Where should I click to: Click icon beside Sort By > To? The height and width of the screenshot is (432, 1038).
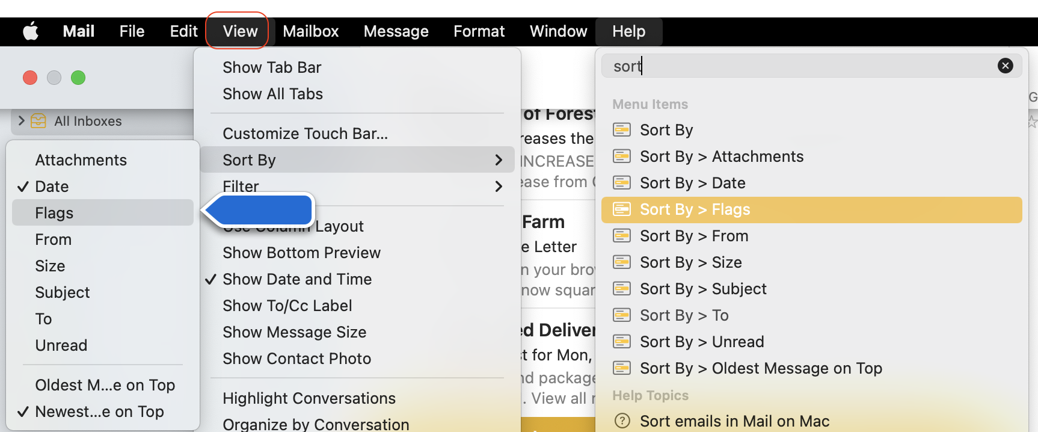[621, 315]
